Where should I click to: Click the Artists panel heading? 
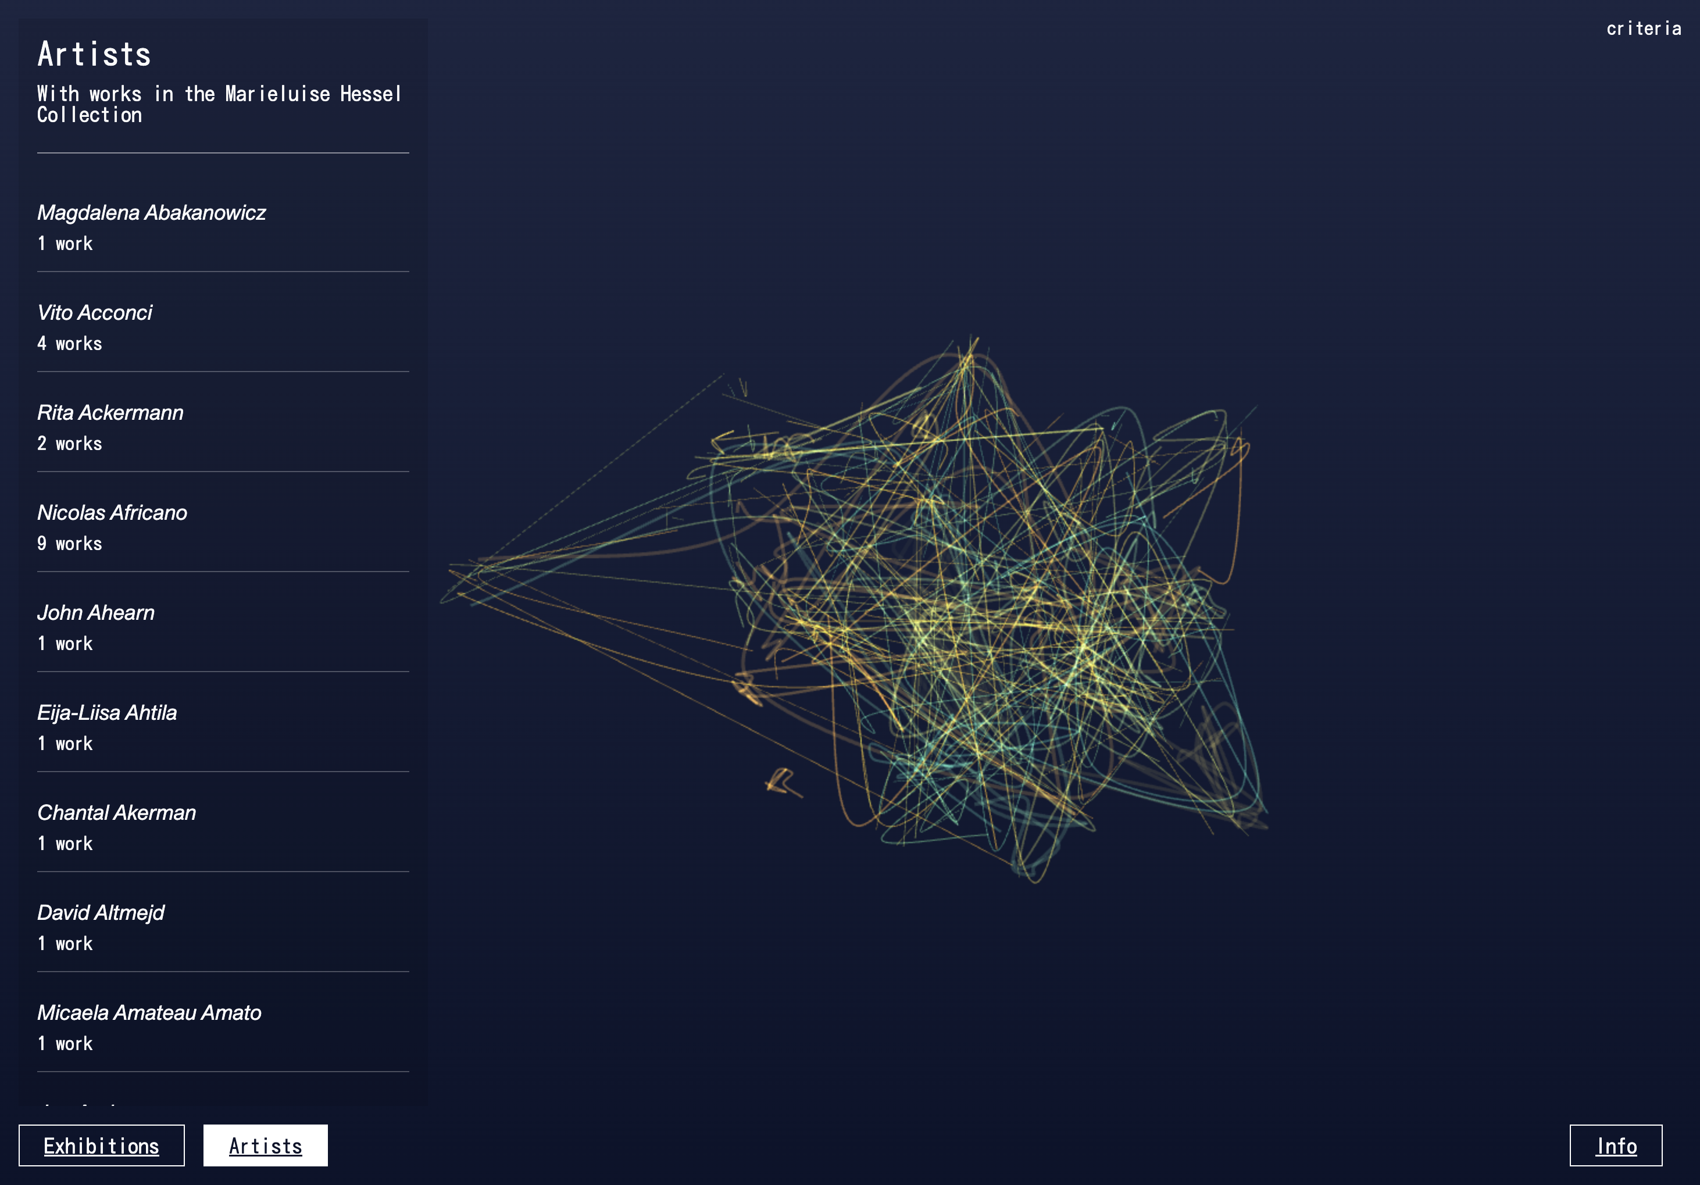click(x=94, y=55)
